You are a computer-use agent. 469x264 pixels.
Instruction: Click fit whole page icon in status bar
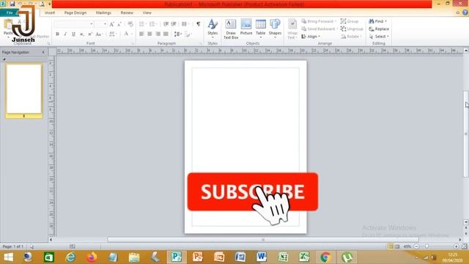pos(464,246)
